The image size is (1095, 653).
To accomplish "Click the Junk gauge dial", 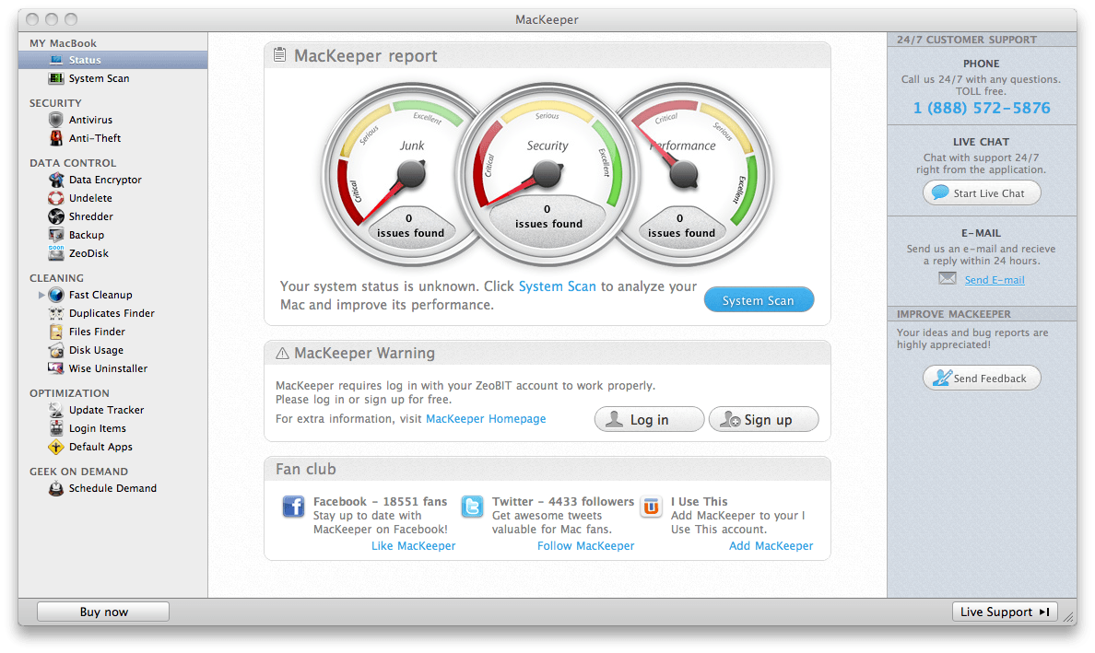I will (411, 174).
